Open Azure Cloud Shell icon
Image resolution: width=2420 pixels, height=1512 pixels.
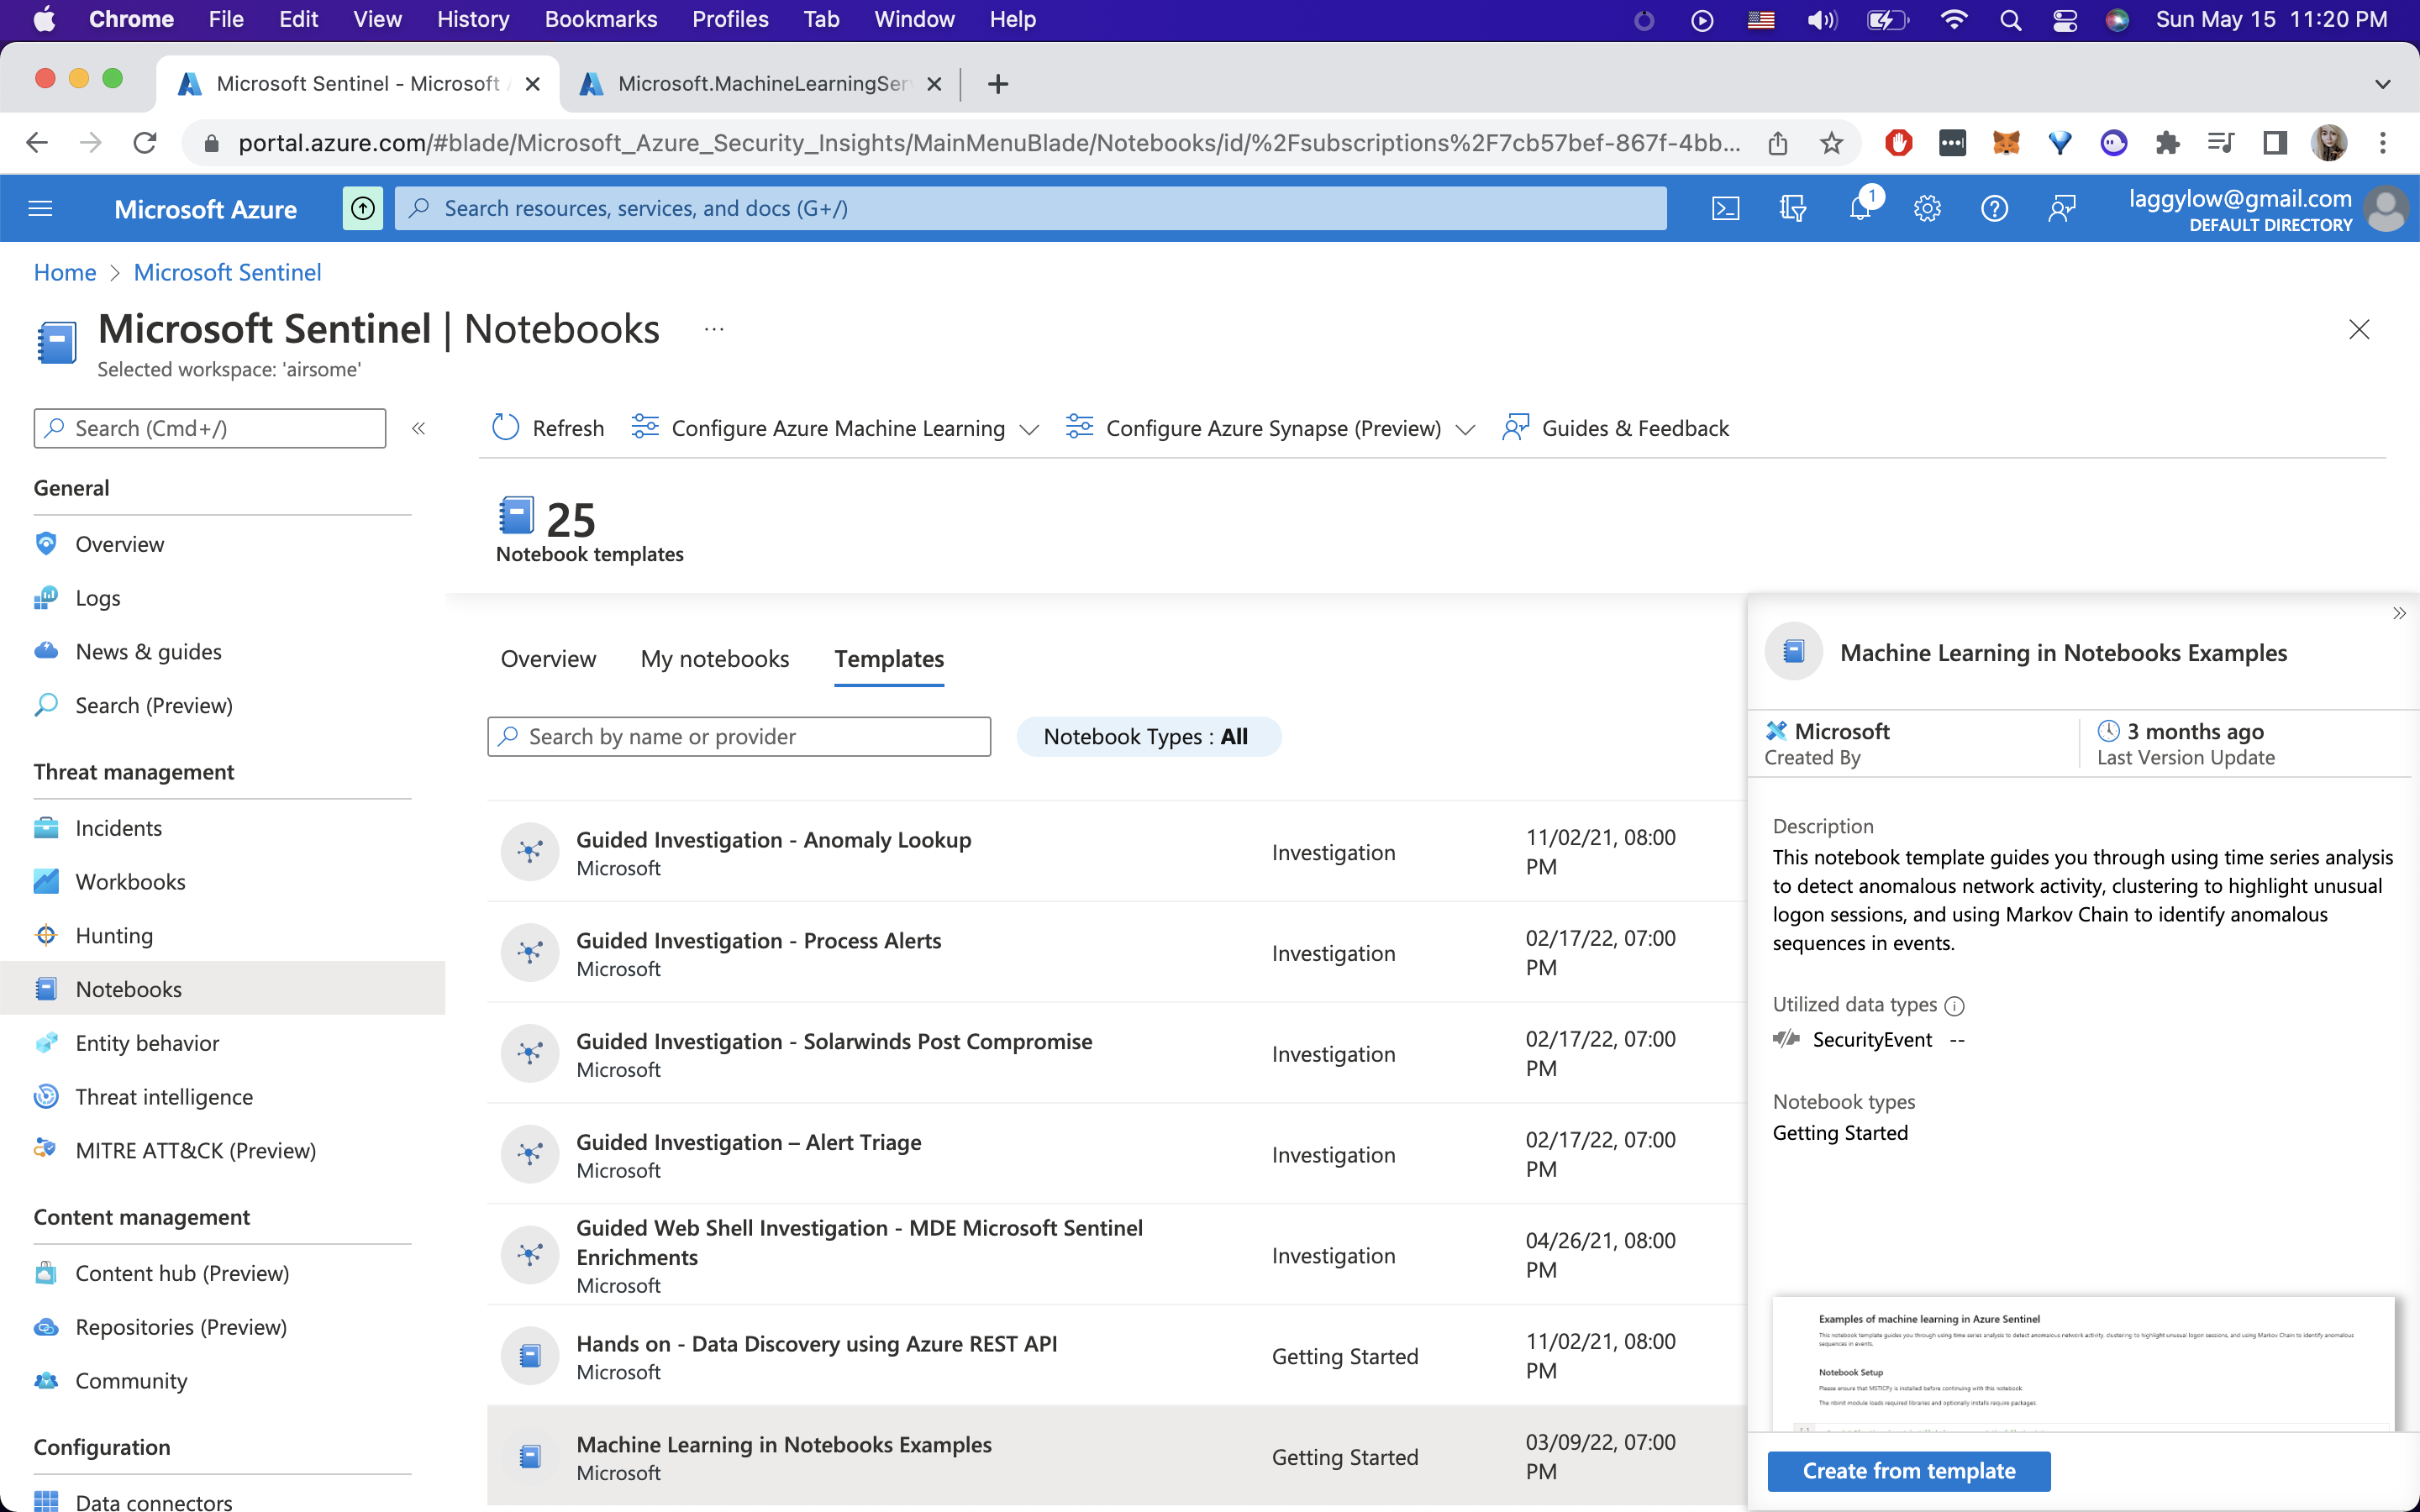1725,208
